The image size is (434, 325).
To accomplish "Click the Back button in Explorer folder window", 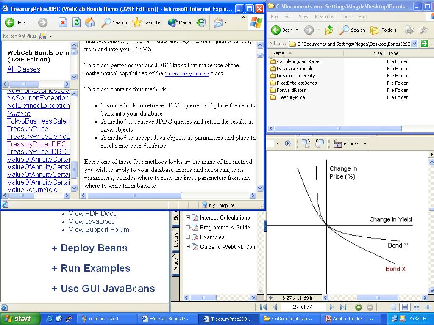I will (x=281, y=30).
